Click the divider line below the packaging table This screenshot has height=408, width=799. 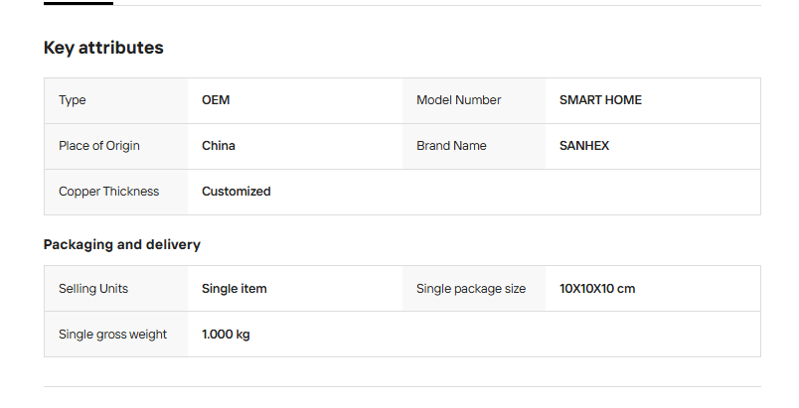point(401,386)
